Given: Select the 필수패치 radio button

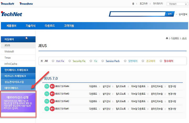Looking at the screenshot, I should (x=161, y=61).
